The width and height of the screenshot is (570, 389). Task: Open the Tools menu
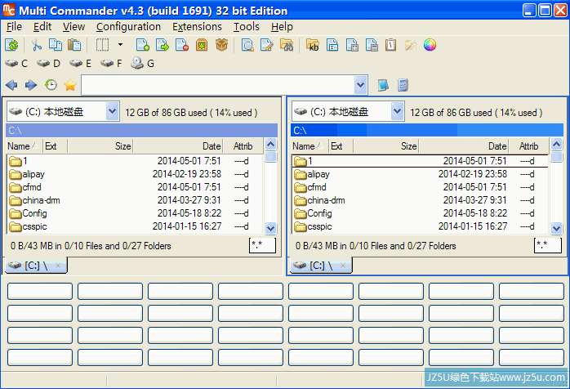click(247, 27)
